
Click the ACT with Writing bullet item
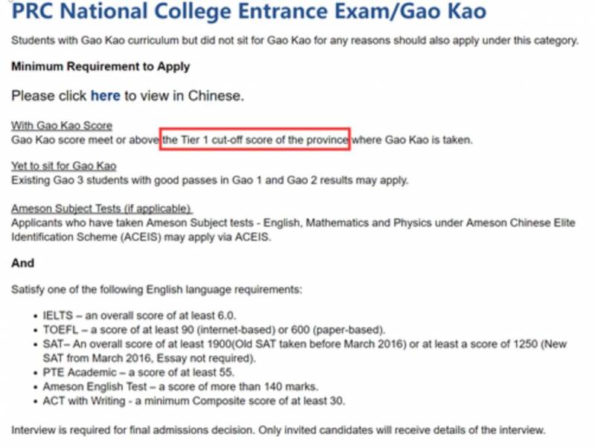pos(193,402)
